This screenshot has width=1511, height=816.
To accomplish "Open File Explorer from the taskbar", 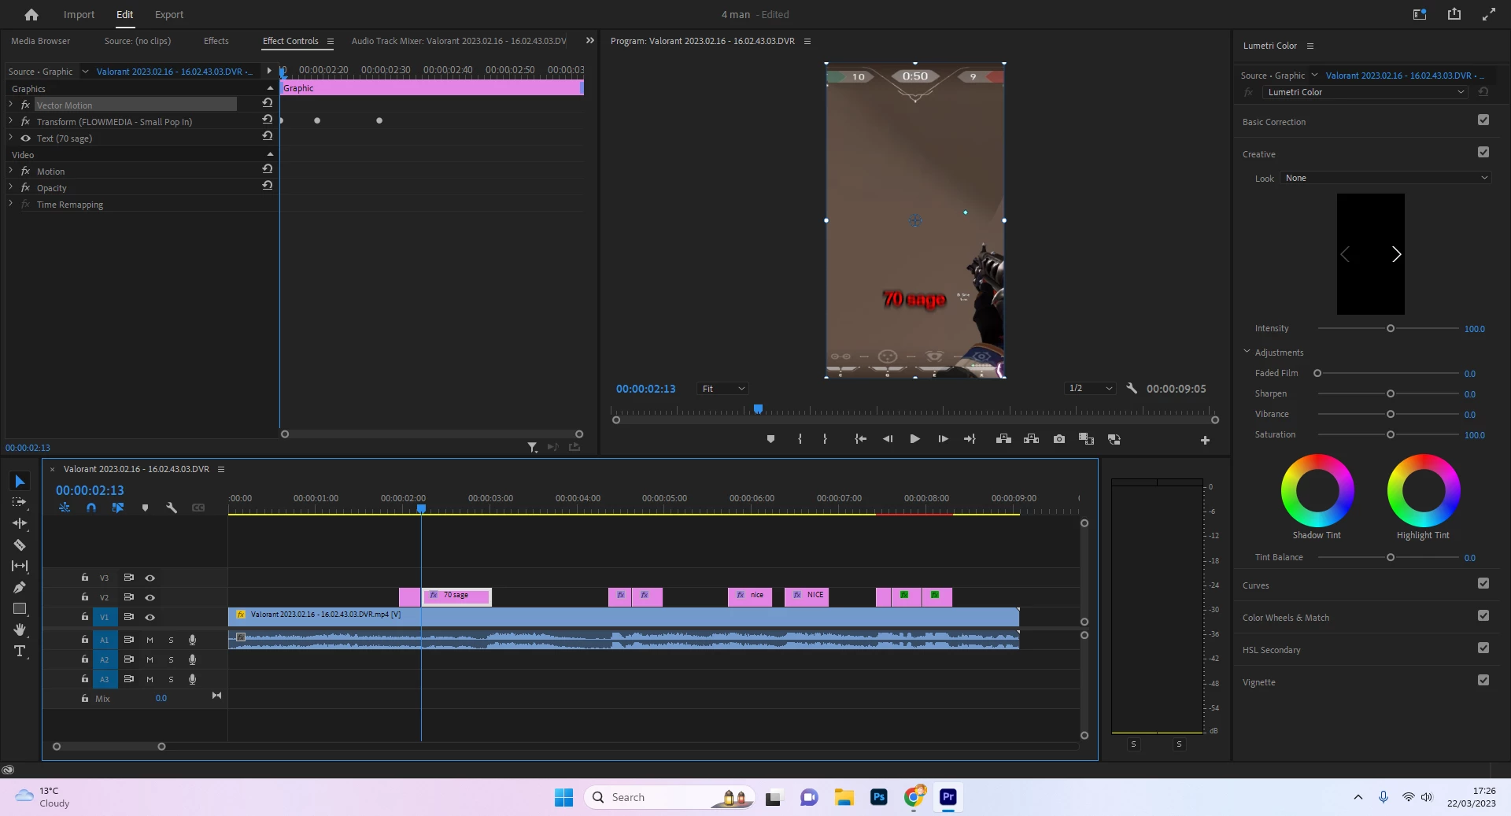I will click(x=844, y=797).
